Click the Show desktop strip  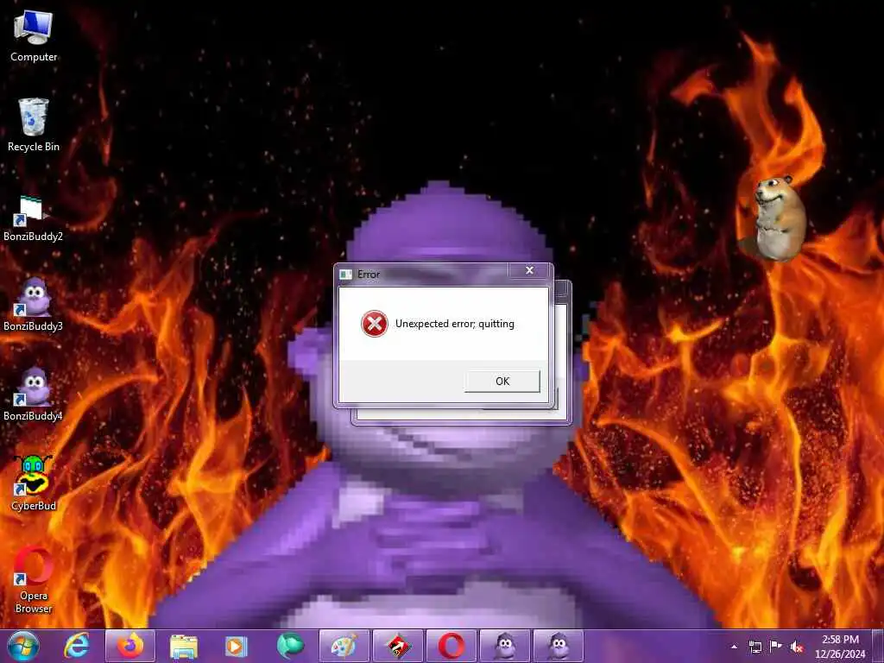[878, 646]
